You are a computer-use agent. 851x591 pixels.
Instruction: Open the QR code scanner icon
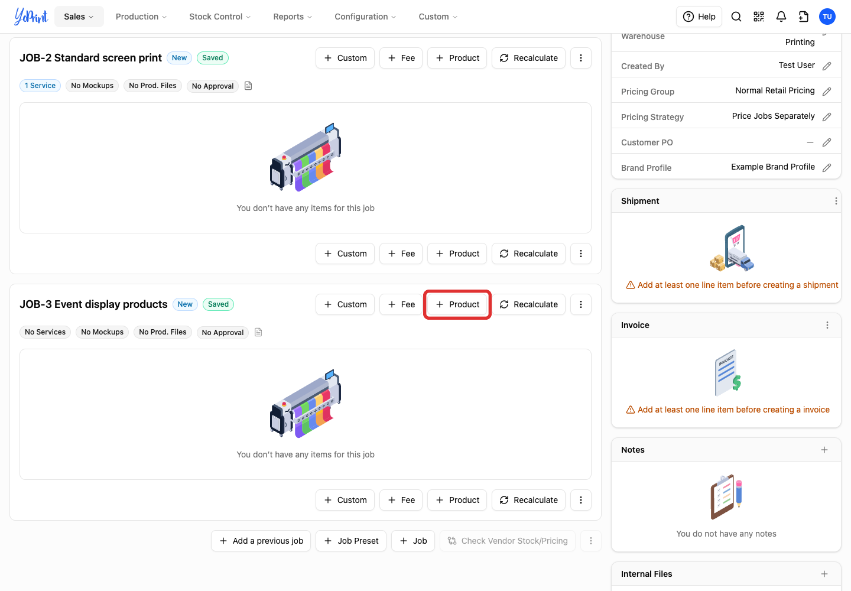click(759, 17)
